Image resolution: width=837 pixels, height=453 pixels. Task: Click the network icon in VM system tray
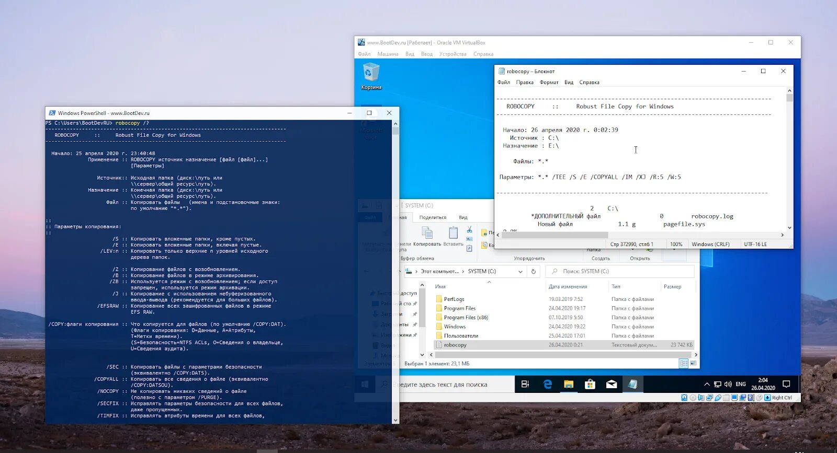(718, 385)
